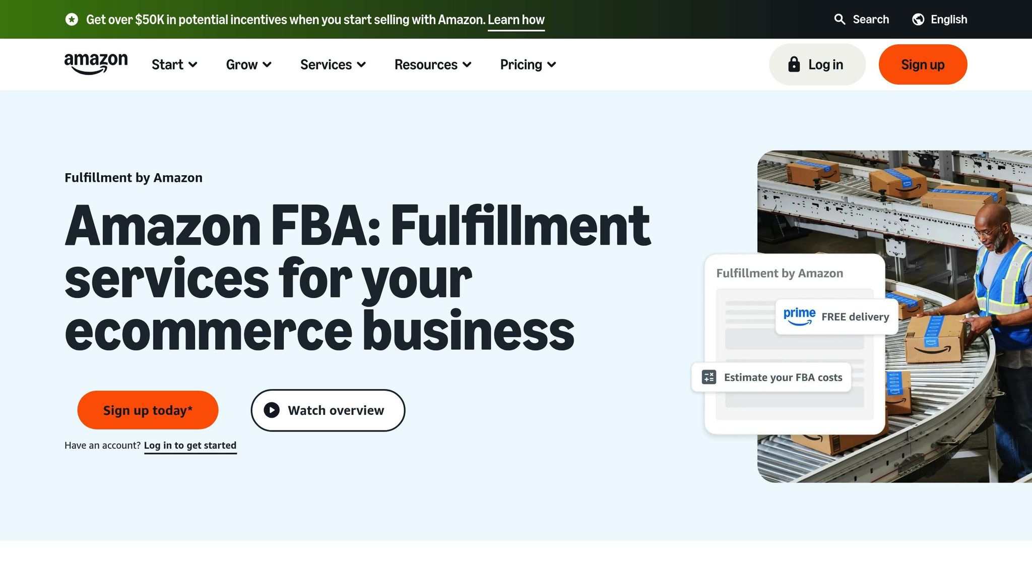Open Log in to get started link
The image size is (1032, 580).
tap(190, 446)
